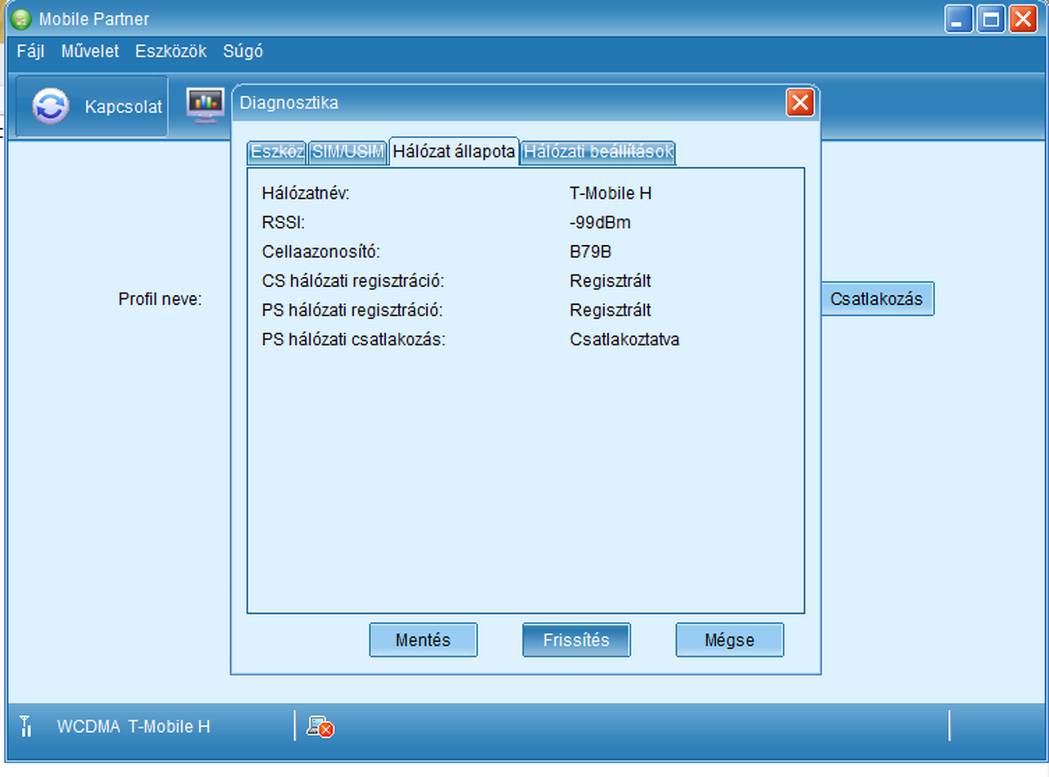Open the Eszközök menu
Image resolution: width=1049 pixels, height=777 pixels.
pyautogui.click(x=171, y=51)
